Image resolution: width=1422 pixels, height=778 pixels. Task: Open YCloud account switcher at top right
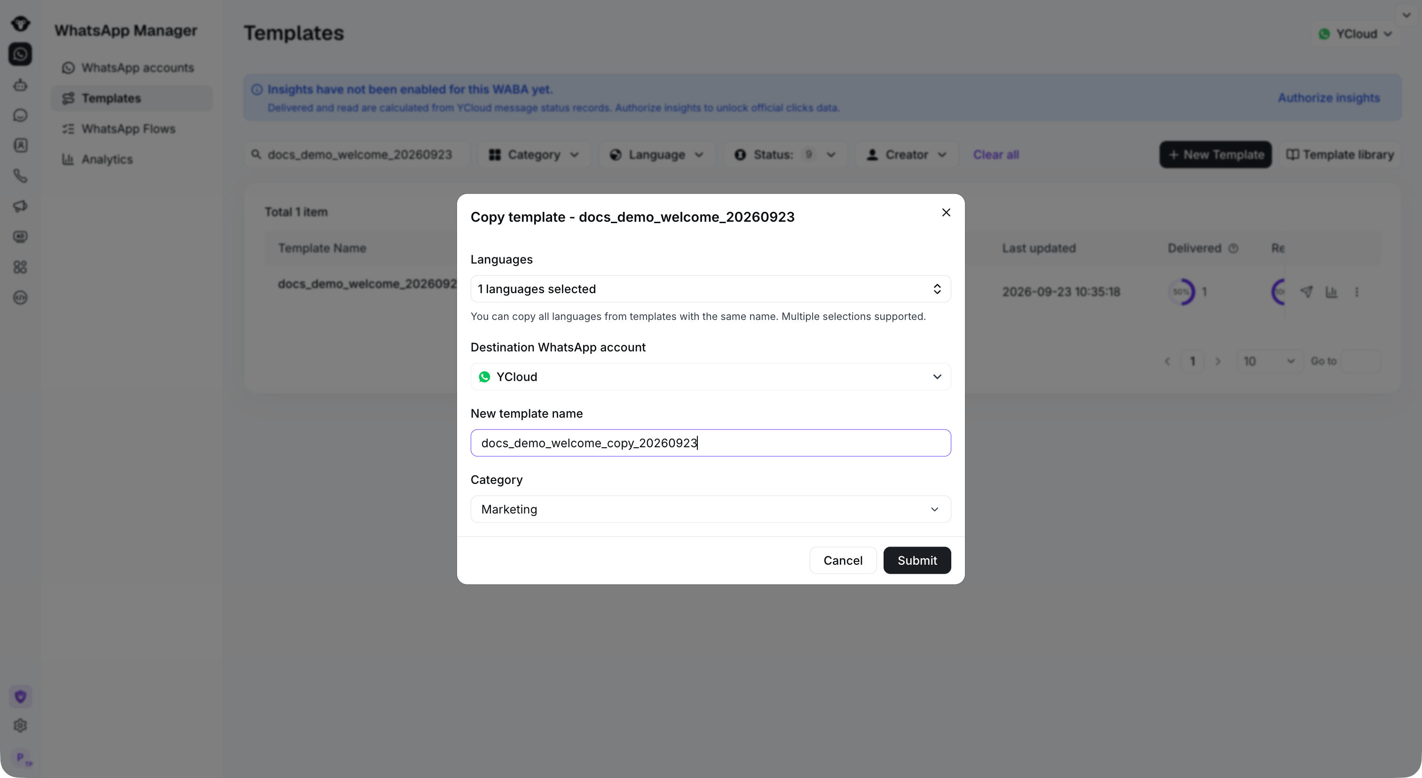click(x=1355, y=34)
